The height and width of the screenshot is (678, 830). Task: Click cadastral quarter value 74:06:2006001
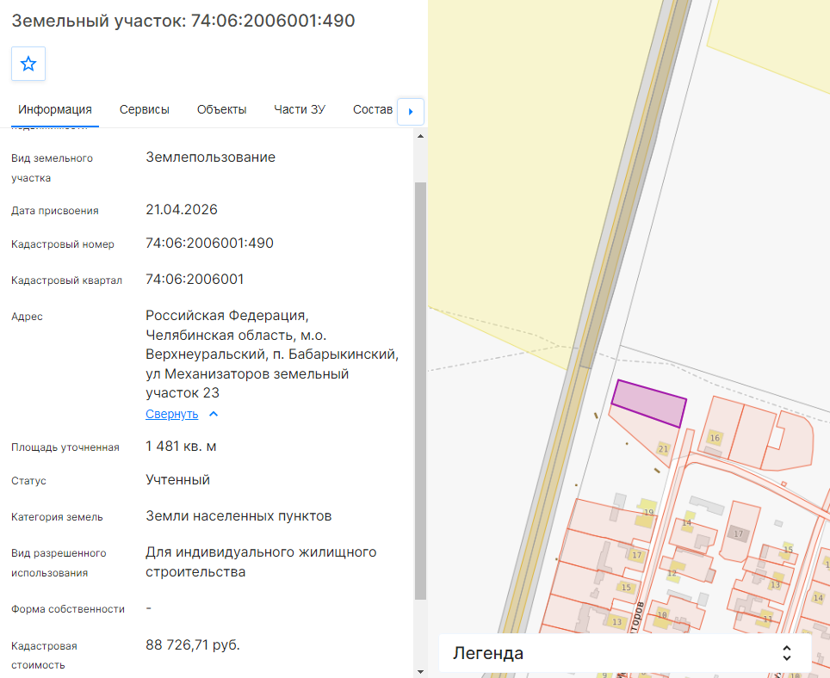pyautogui.click(x=195, y=280)
